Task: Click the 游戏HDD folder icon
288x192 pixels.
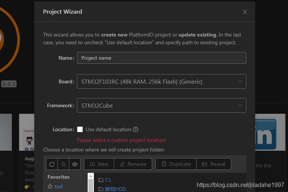Action: 101,189
